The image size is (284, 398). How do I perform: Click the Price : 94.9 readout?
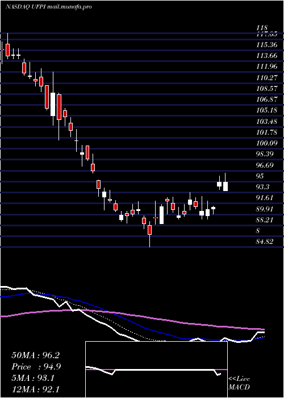coord(36,367)
